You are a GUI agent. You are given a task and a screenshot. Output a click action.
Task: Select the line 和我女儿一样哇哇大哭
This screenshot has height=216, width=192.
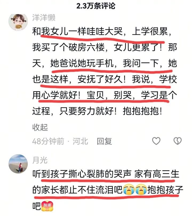[78, 31]
